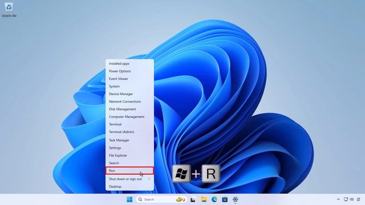Viewport: 365px width, 205px height.
Task: Open Terminal (Admin) from the menu
Action: click(x=129, y=132)
